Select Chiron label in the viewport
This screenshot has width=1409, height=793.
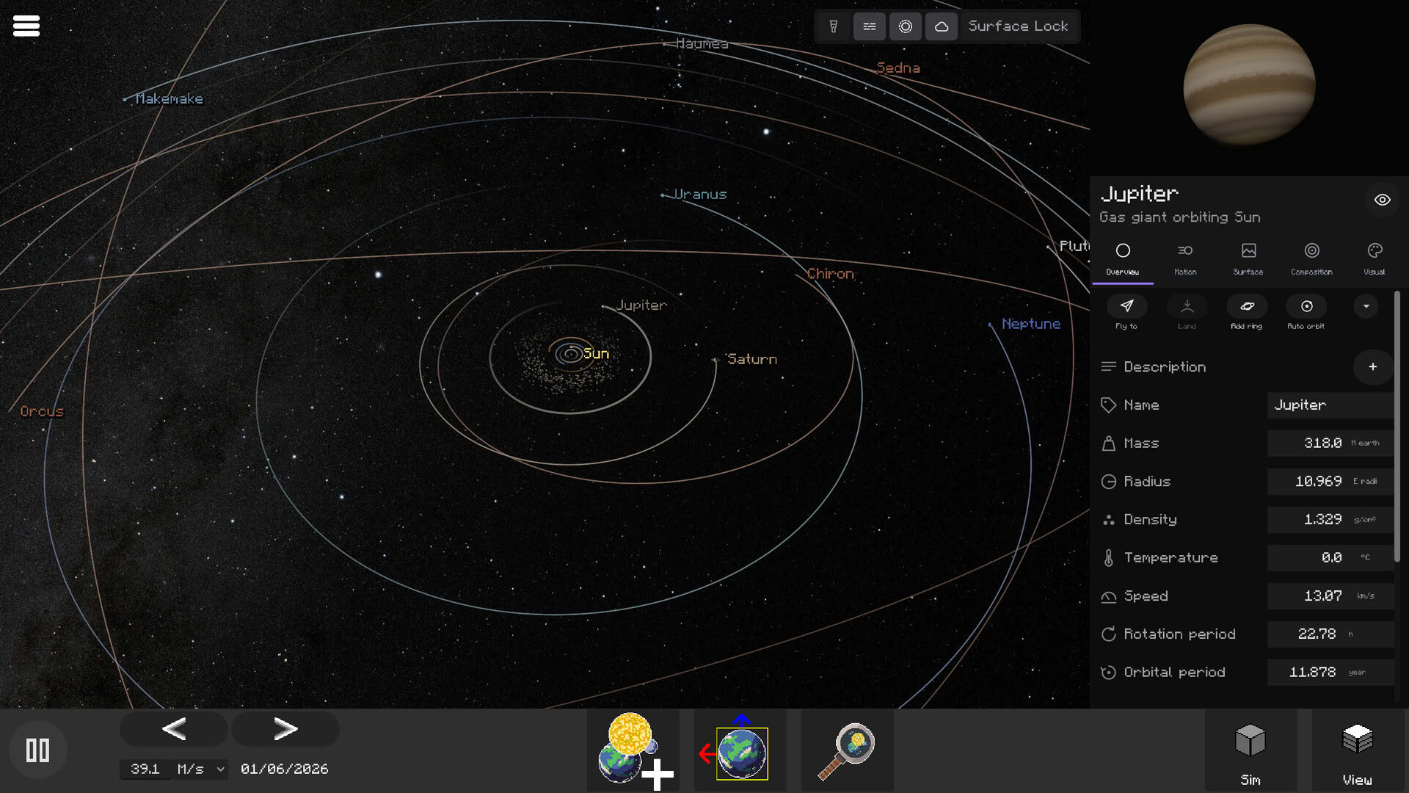click(831, 274)
